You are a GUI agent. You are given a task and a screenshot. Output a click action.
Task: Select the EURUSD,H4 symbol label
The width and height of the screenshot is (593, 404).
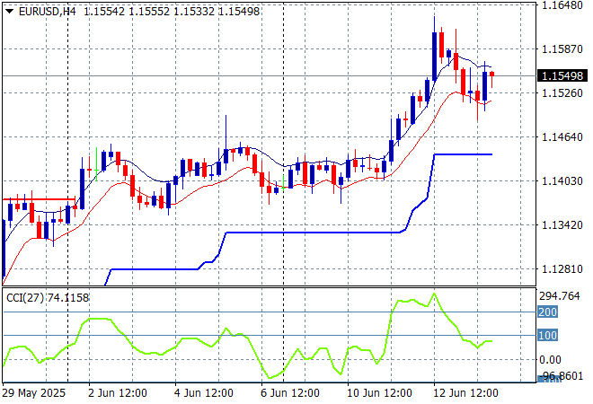(48, 12)
